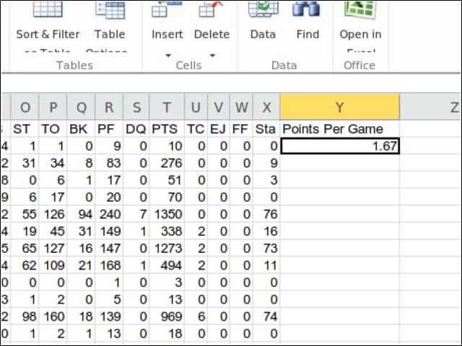The image size is (462, 346).
Task: Select the PTS cell with 18
Action: [167, 334]
